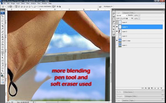Screen dimensions: 166x103
Task: Open the Analysis menu
Action: click(33, 3)
